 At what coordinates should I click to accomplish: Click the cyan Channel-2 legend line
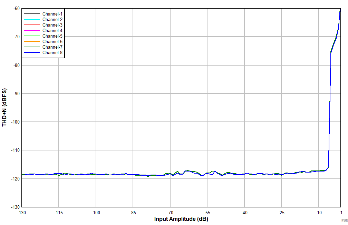[x=33, y=19]
